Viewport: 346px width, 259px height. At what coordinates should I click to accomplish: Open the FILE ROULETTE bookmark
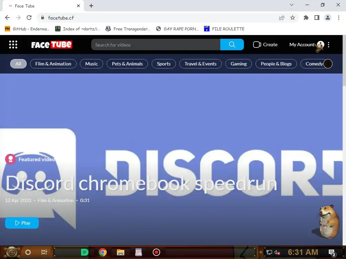point(224,29)
